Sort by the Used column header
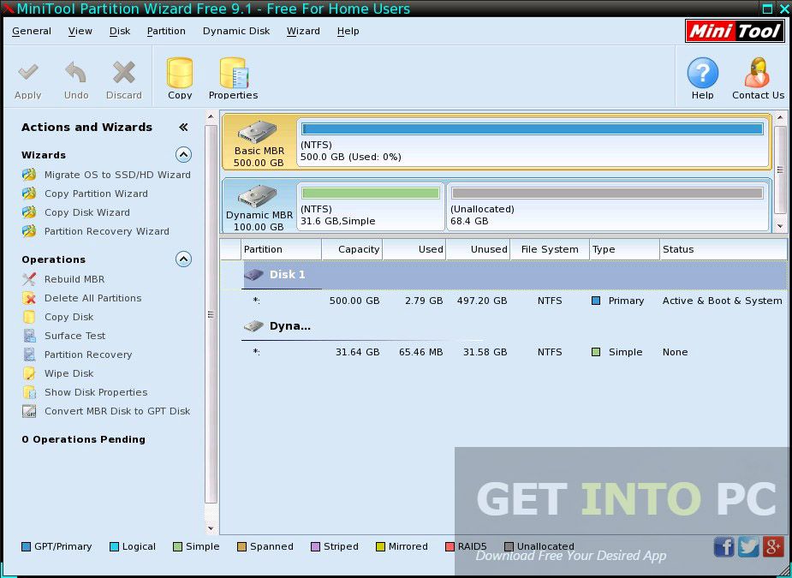This screenshot has width=792, height=578. [x=414, y=249]
